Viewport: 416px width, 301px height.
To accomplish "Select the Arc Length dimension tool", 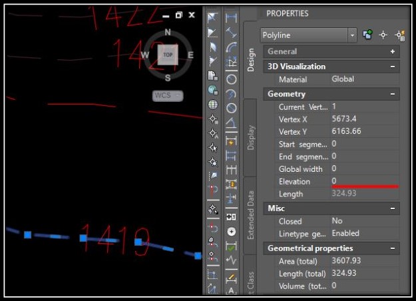I will [x=231, y=48].
